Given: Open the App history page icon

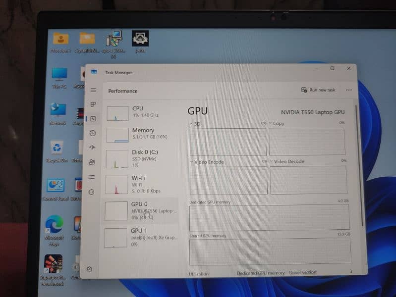Looking at the screenshot, I should click(93, 133).
